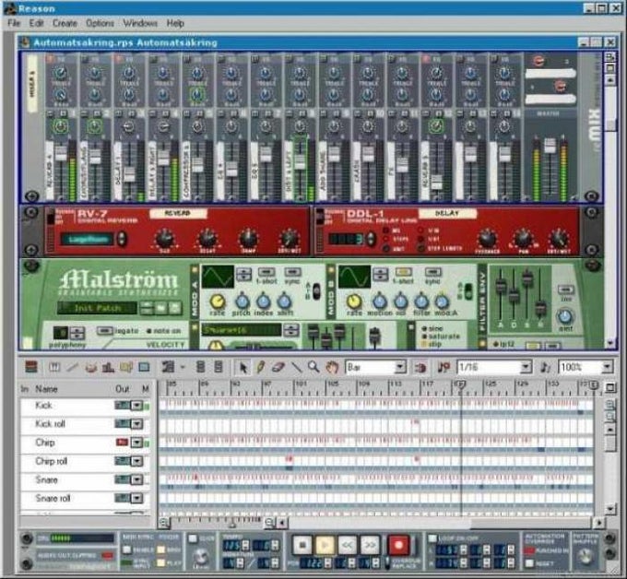Click the tempo up/down stepper
Screen dimensions: 627x579
click(x=245, y=546)
